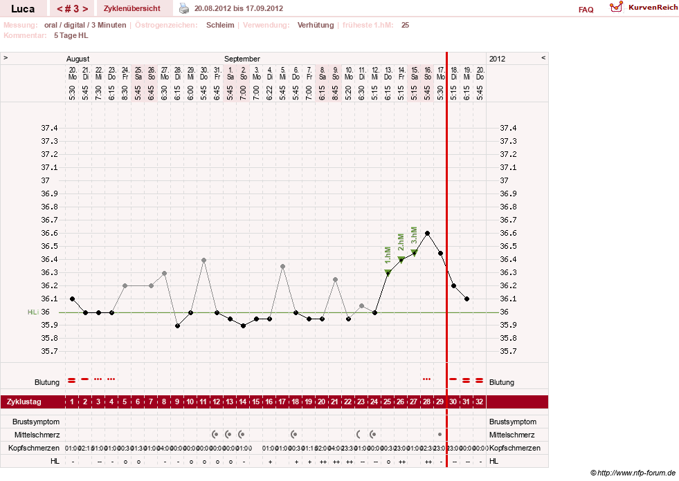Click 'oral / digital / 3 Minuten' text
Image resolution: width=679 pixels, height=481 pixels.
tap(85, 25)
